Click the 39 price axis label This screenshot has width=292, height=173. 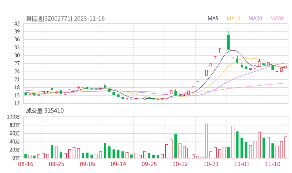[x=17, y=31]
